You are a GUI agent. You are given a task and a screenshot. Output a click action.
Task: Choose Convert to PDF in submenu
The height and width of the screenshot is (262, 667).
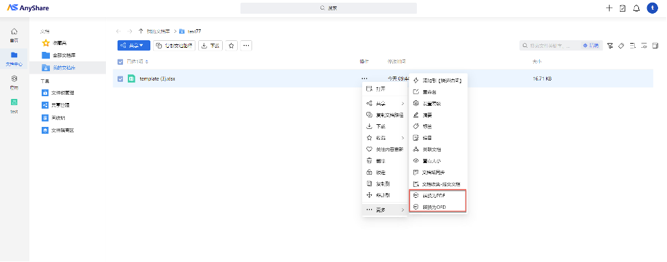point(437,196)
